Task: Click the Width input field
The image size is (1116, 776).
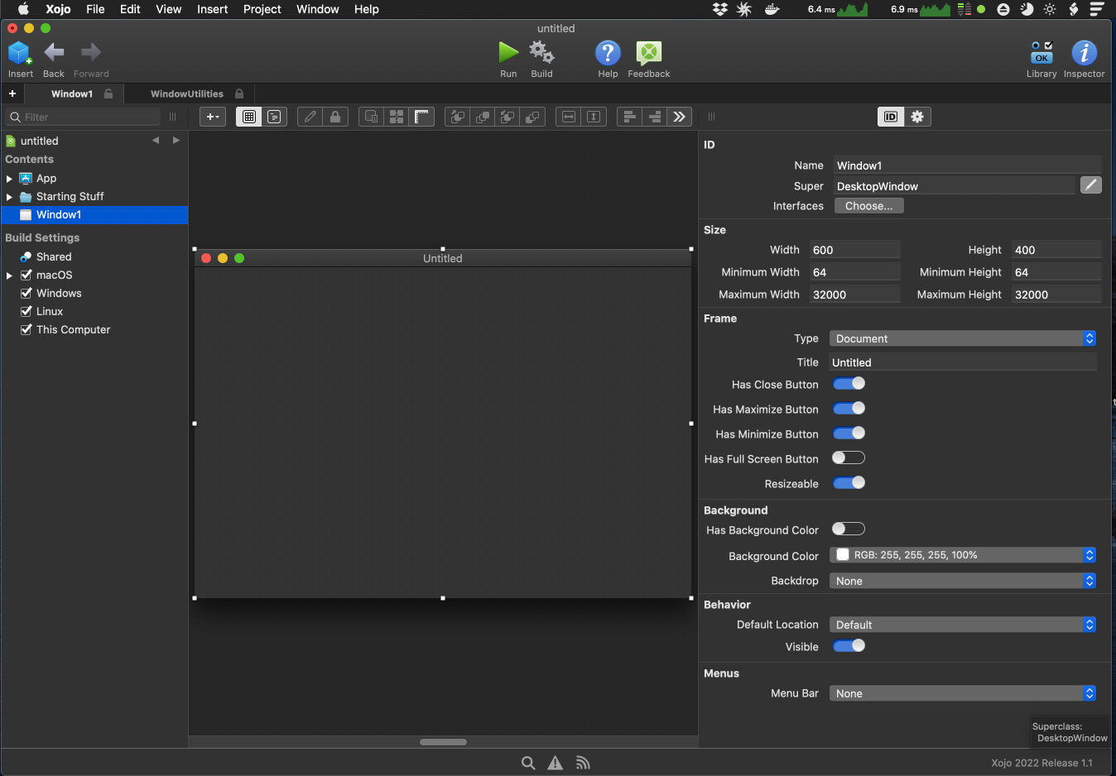Action: click(x=854, y=250)
